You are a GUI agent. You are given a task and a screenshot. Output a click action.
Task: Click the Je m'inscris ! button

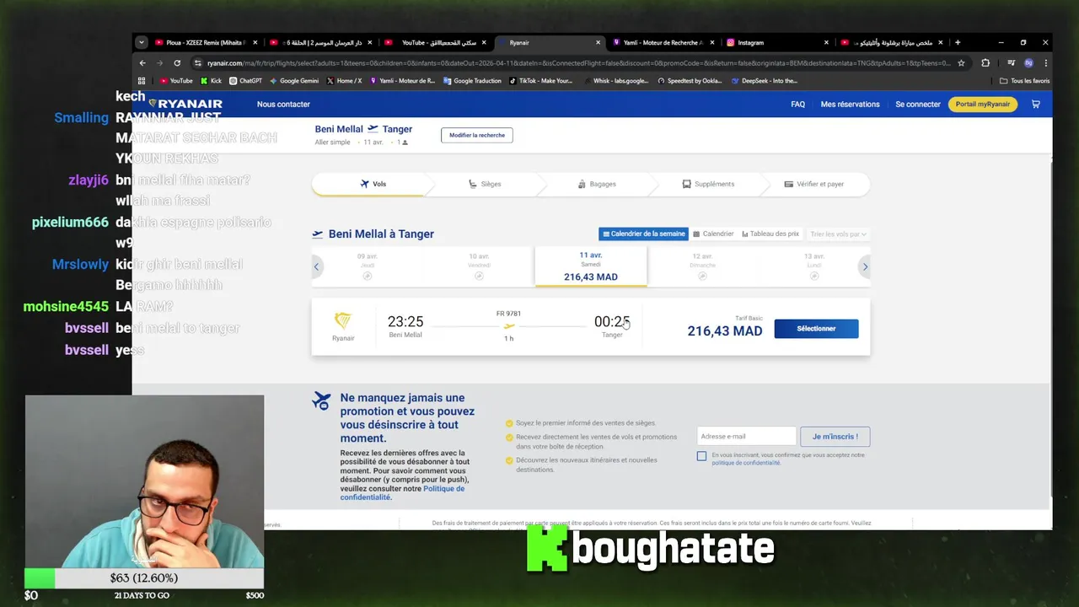point(835,437)
